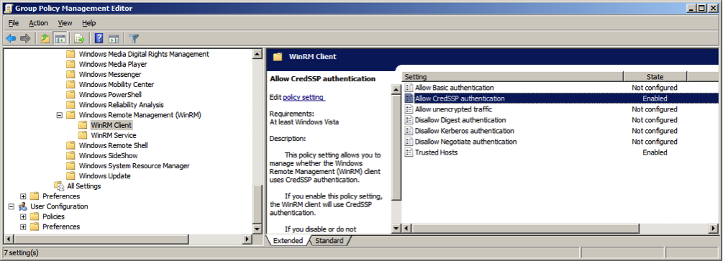
Task: Switch to the Standard tab
Action: tap(329, 241)
